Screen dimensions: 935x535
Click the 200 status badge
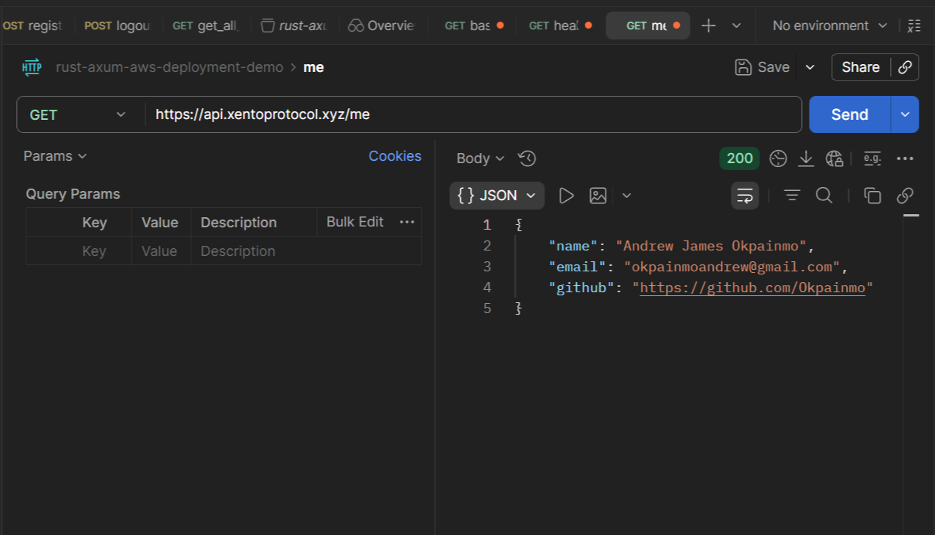tap(739, 158)
